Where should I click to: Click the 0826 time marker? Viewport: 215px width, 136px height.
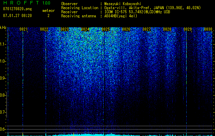[126, 29]
